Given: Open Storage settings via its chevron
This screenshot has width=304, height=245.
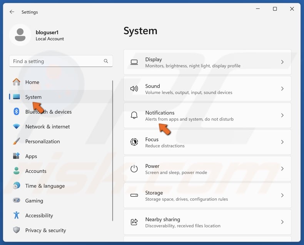Looking at the screenshot, I should pyautogui.click(x=282, y=195).
